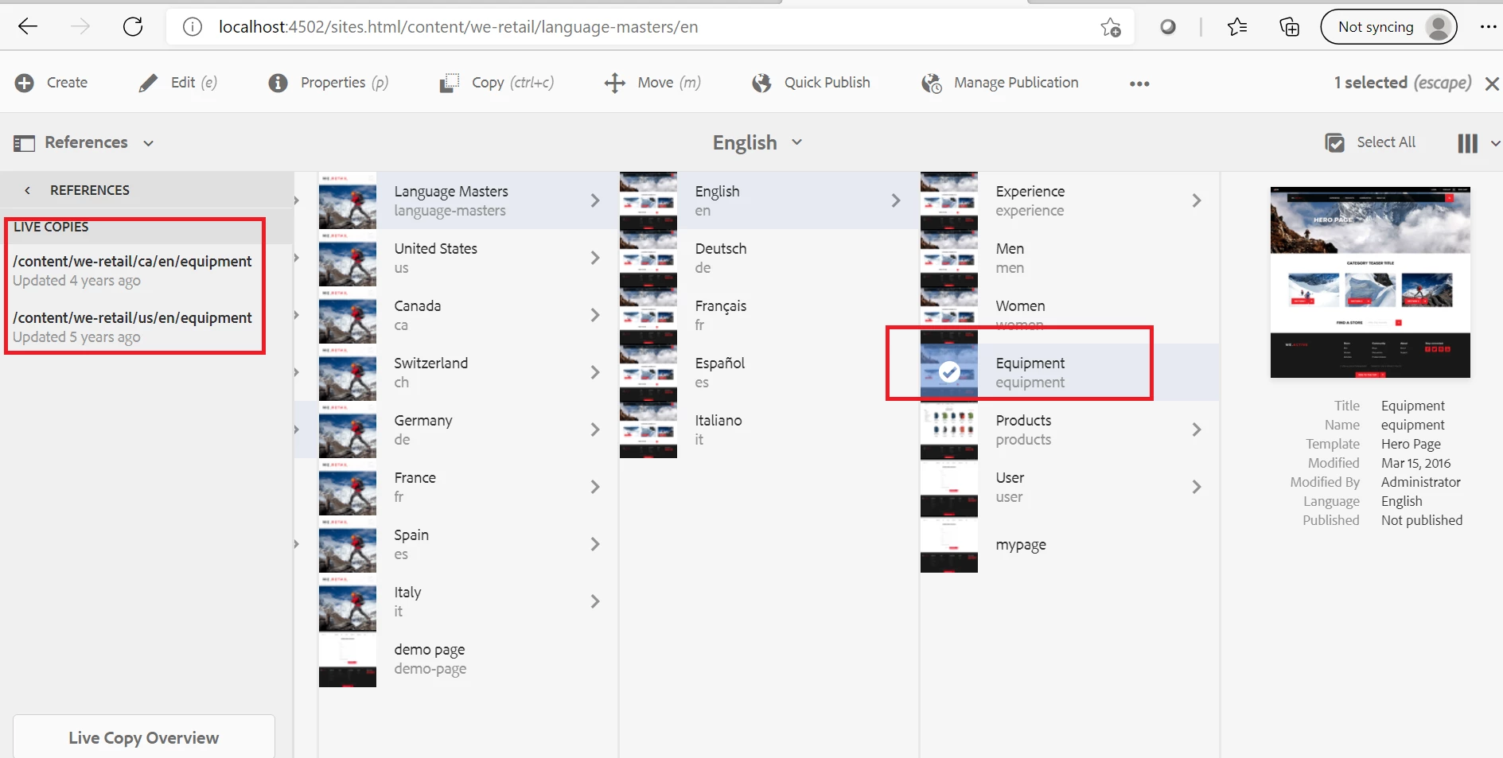1503x758 pixels.
Task: Click the Move cross-arrows icon
Action: click(x=614, y=83)
